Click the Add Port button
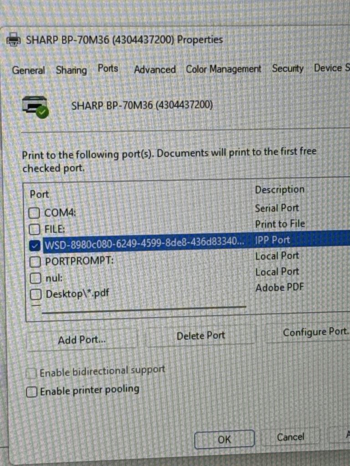 point(82,340)
